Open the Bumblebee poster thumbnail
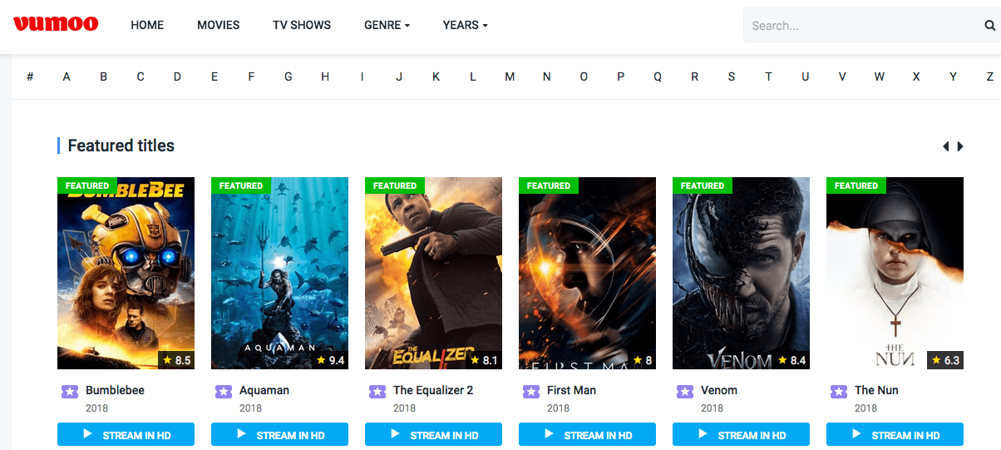This screenshot has height=450, width=1001. (x=126, y=273)
